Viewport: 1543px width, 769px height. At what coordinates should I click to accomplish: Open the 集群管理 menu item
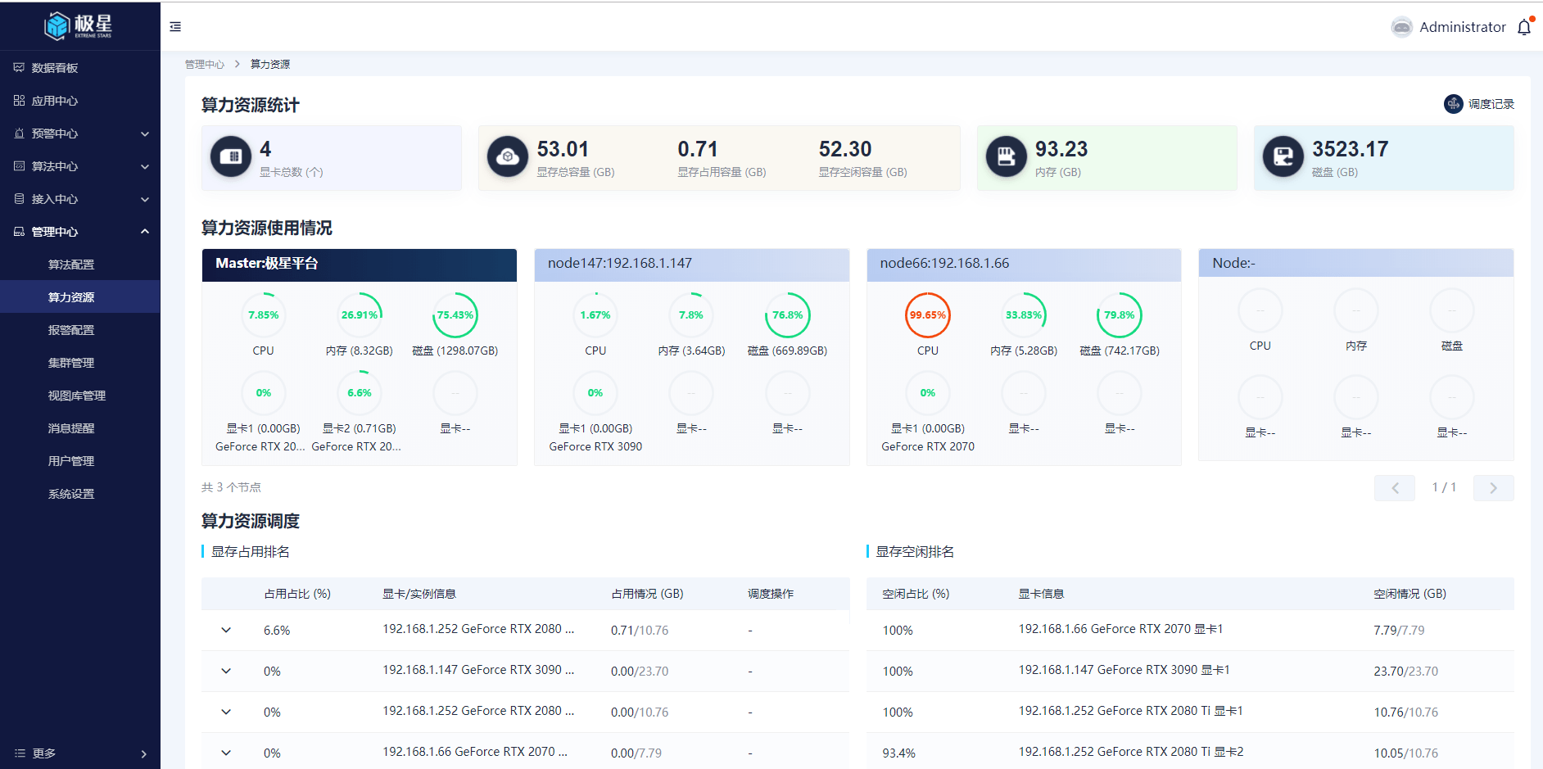tap(71, 363)
